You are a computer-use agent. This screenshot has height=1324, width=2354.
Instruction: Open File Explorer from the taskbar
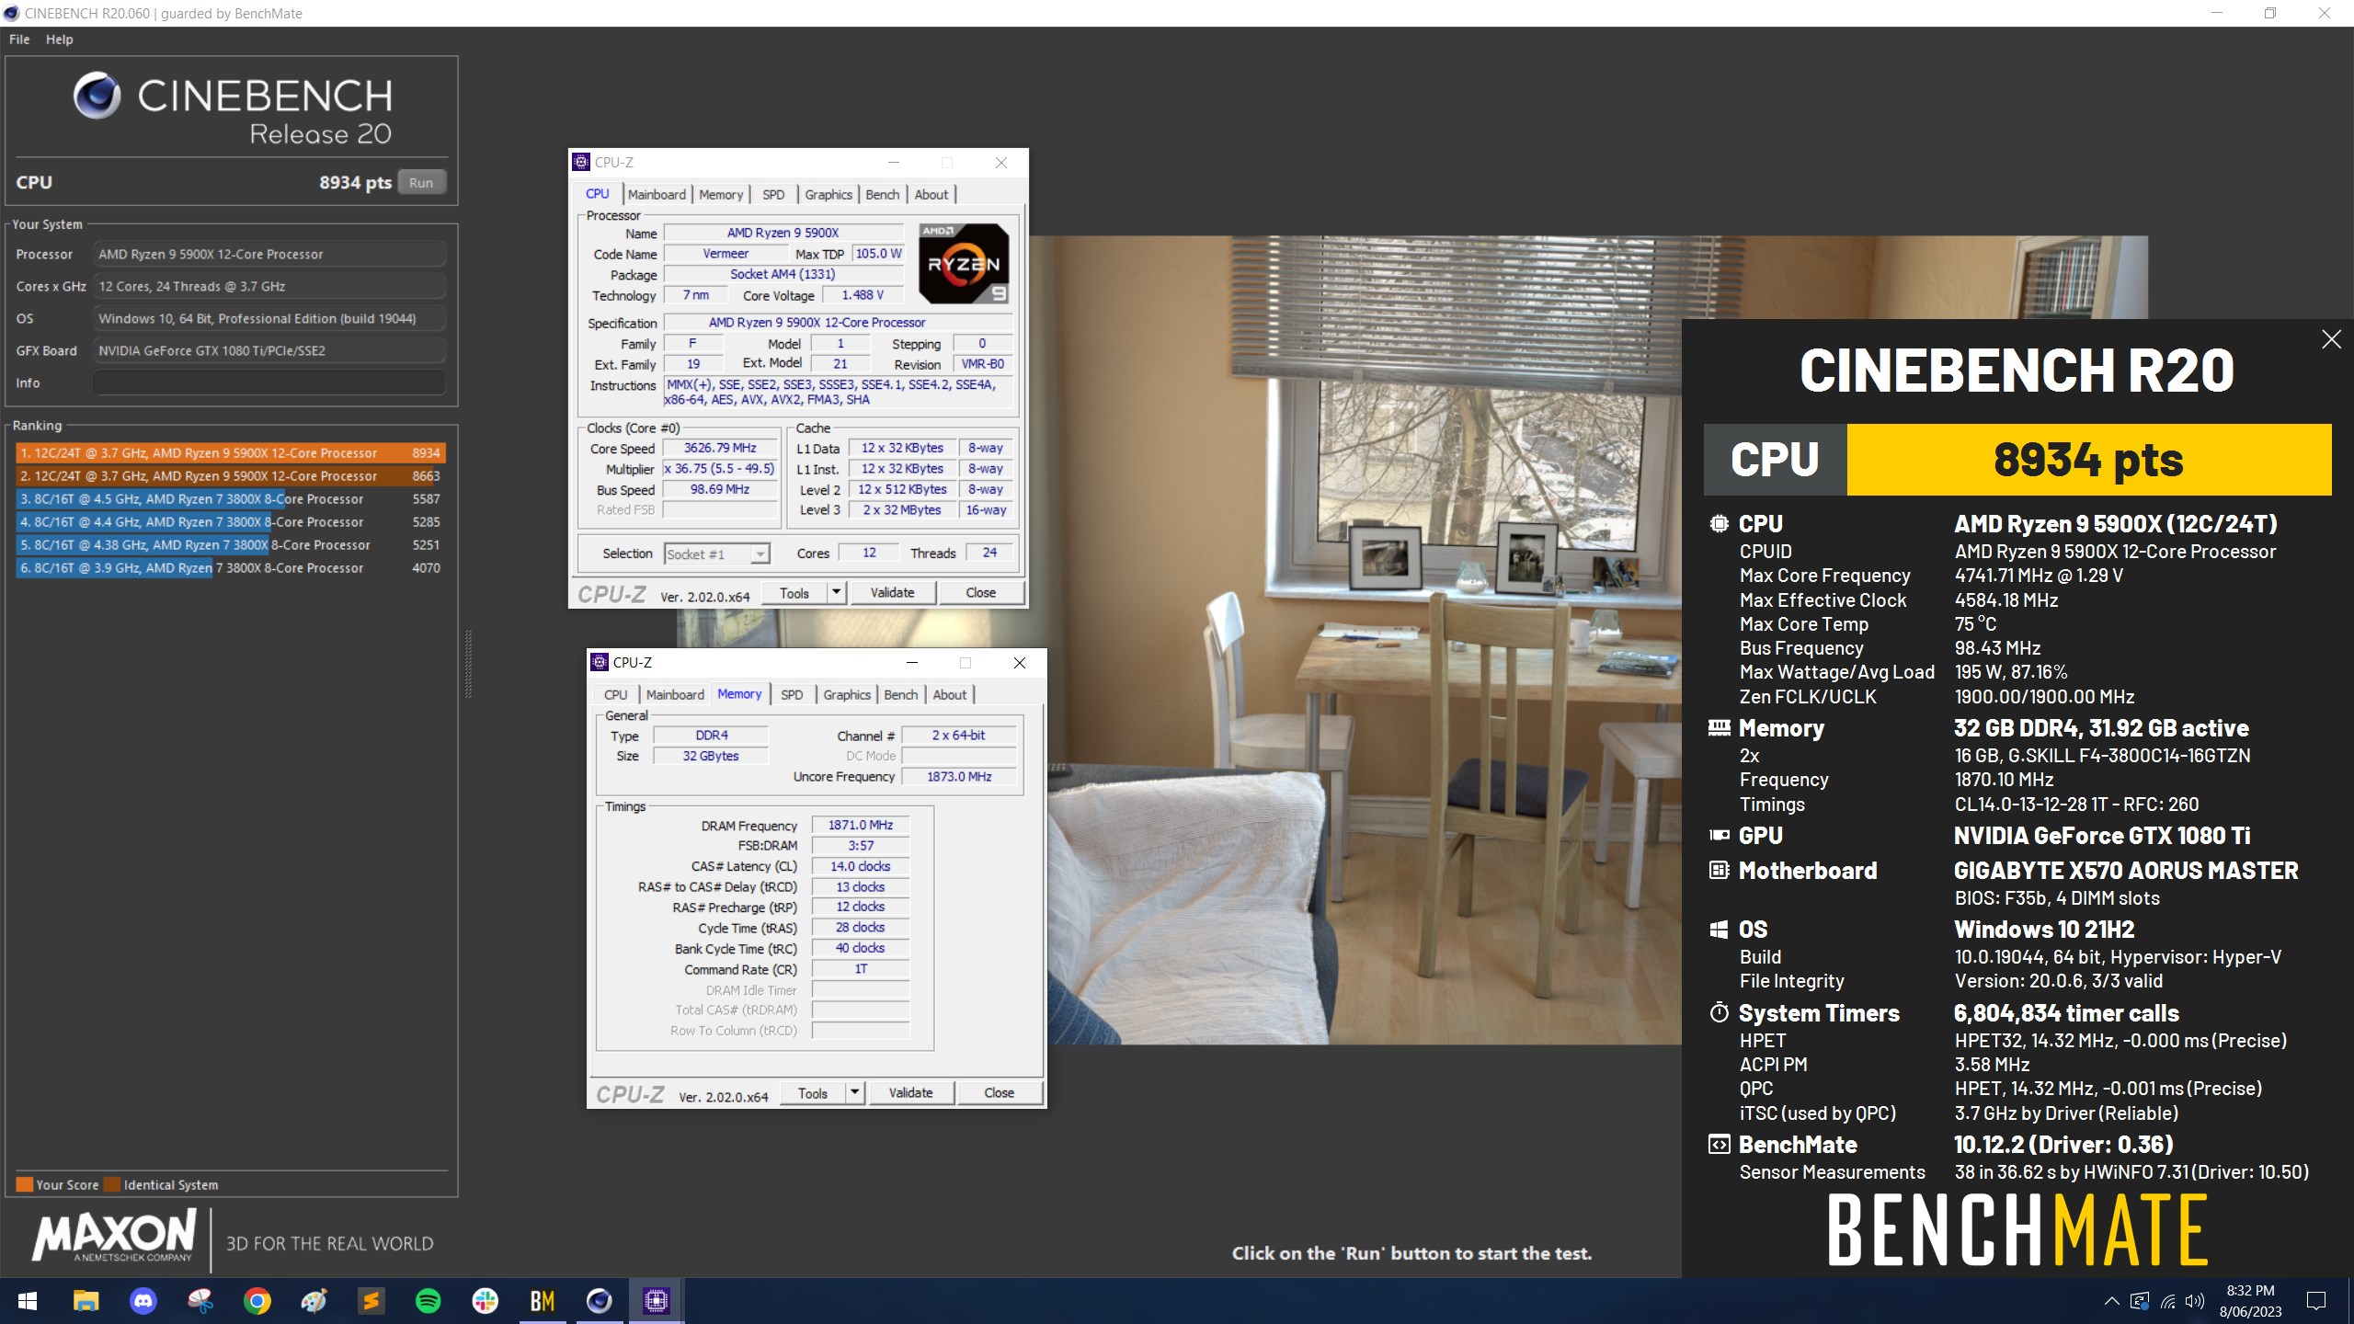(x=86, y=1301)
